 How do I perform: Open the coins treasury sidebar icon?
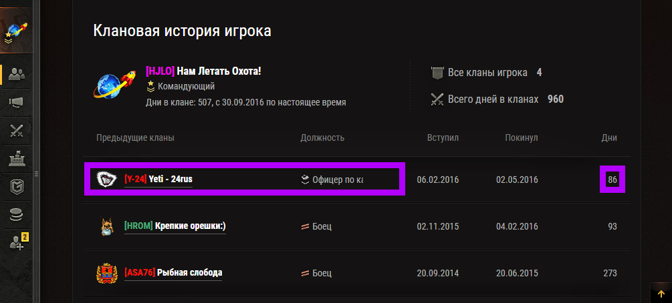(x=17, y=214)
